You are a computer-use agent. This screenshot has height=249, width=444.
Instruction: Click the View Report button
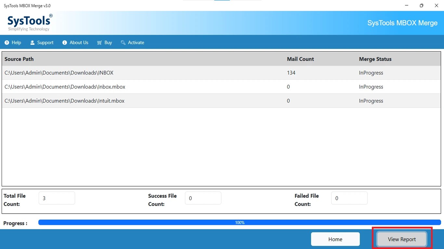click(x=402, y=239)
